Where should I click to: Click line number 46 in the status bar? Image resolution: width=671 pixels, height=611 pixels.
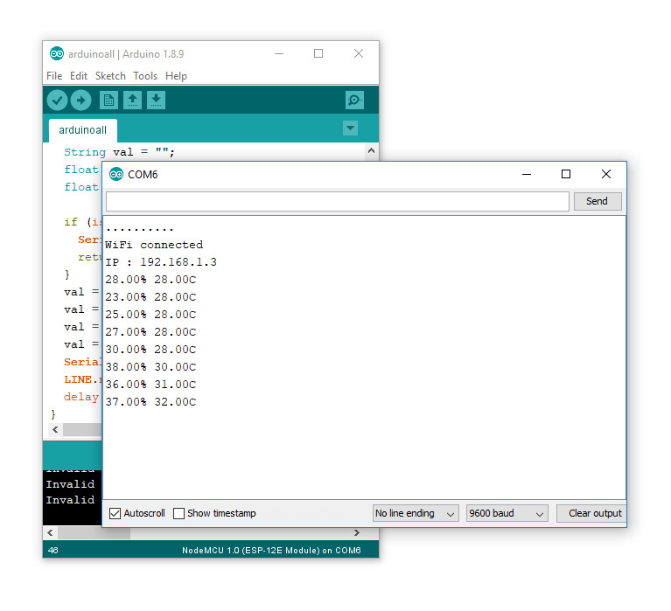[x=53, y=551]
